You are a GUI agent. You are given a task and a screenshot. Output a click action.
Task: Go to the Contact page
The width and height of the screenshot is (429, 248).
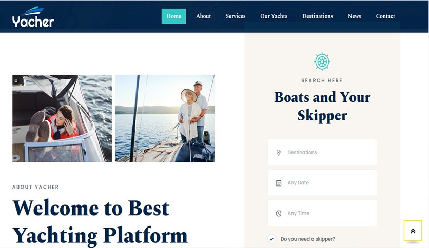point(385,16)
